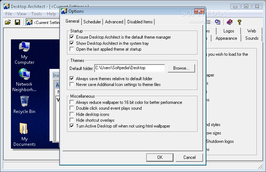The image size is (266, 172).
Task: Click the Default folder path field
Action: point(130,68)
